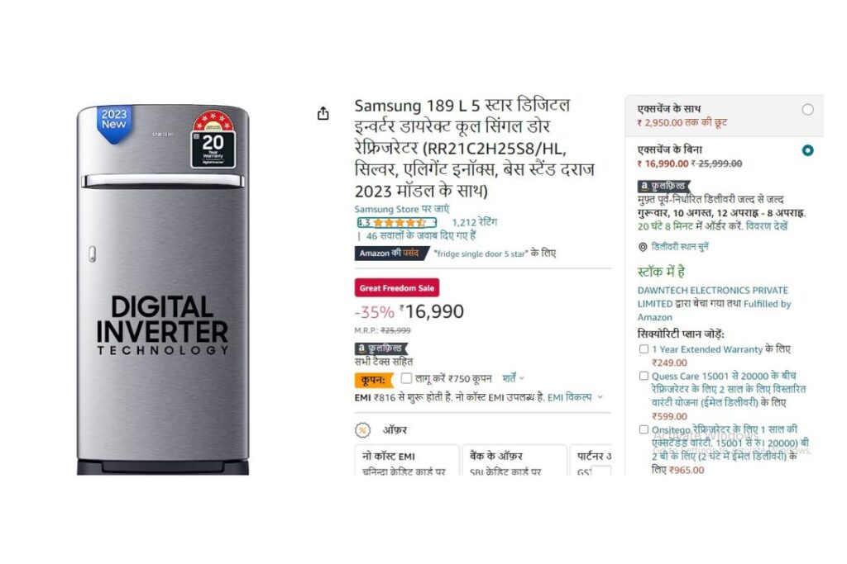Click the refrigerator product image

click(x=163, y=290)
